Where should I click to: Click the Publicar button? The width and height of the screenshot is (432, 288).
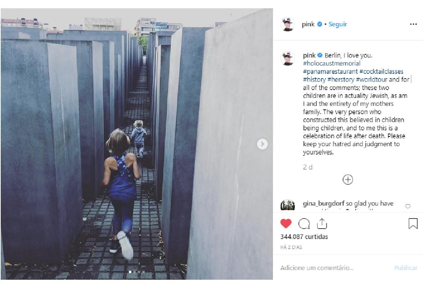pyautogui.click(x=406, y=268)
